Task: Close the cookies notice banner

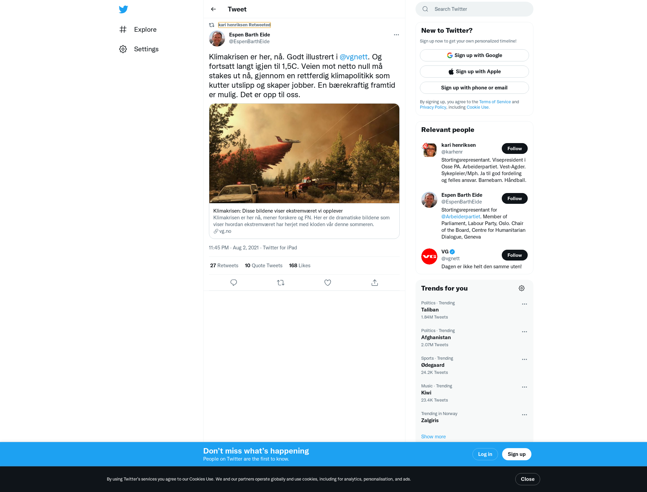Action: click(528, 479)
